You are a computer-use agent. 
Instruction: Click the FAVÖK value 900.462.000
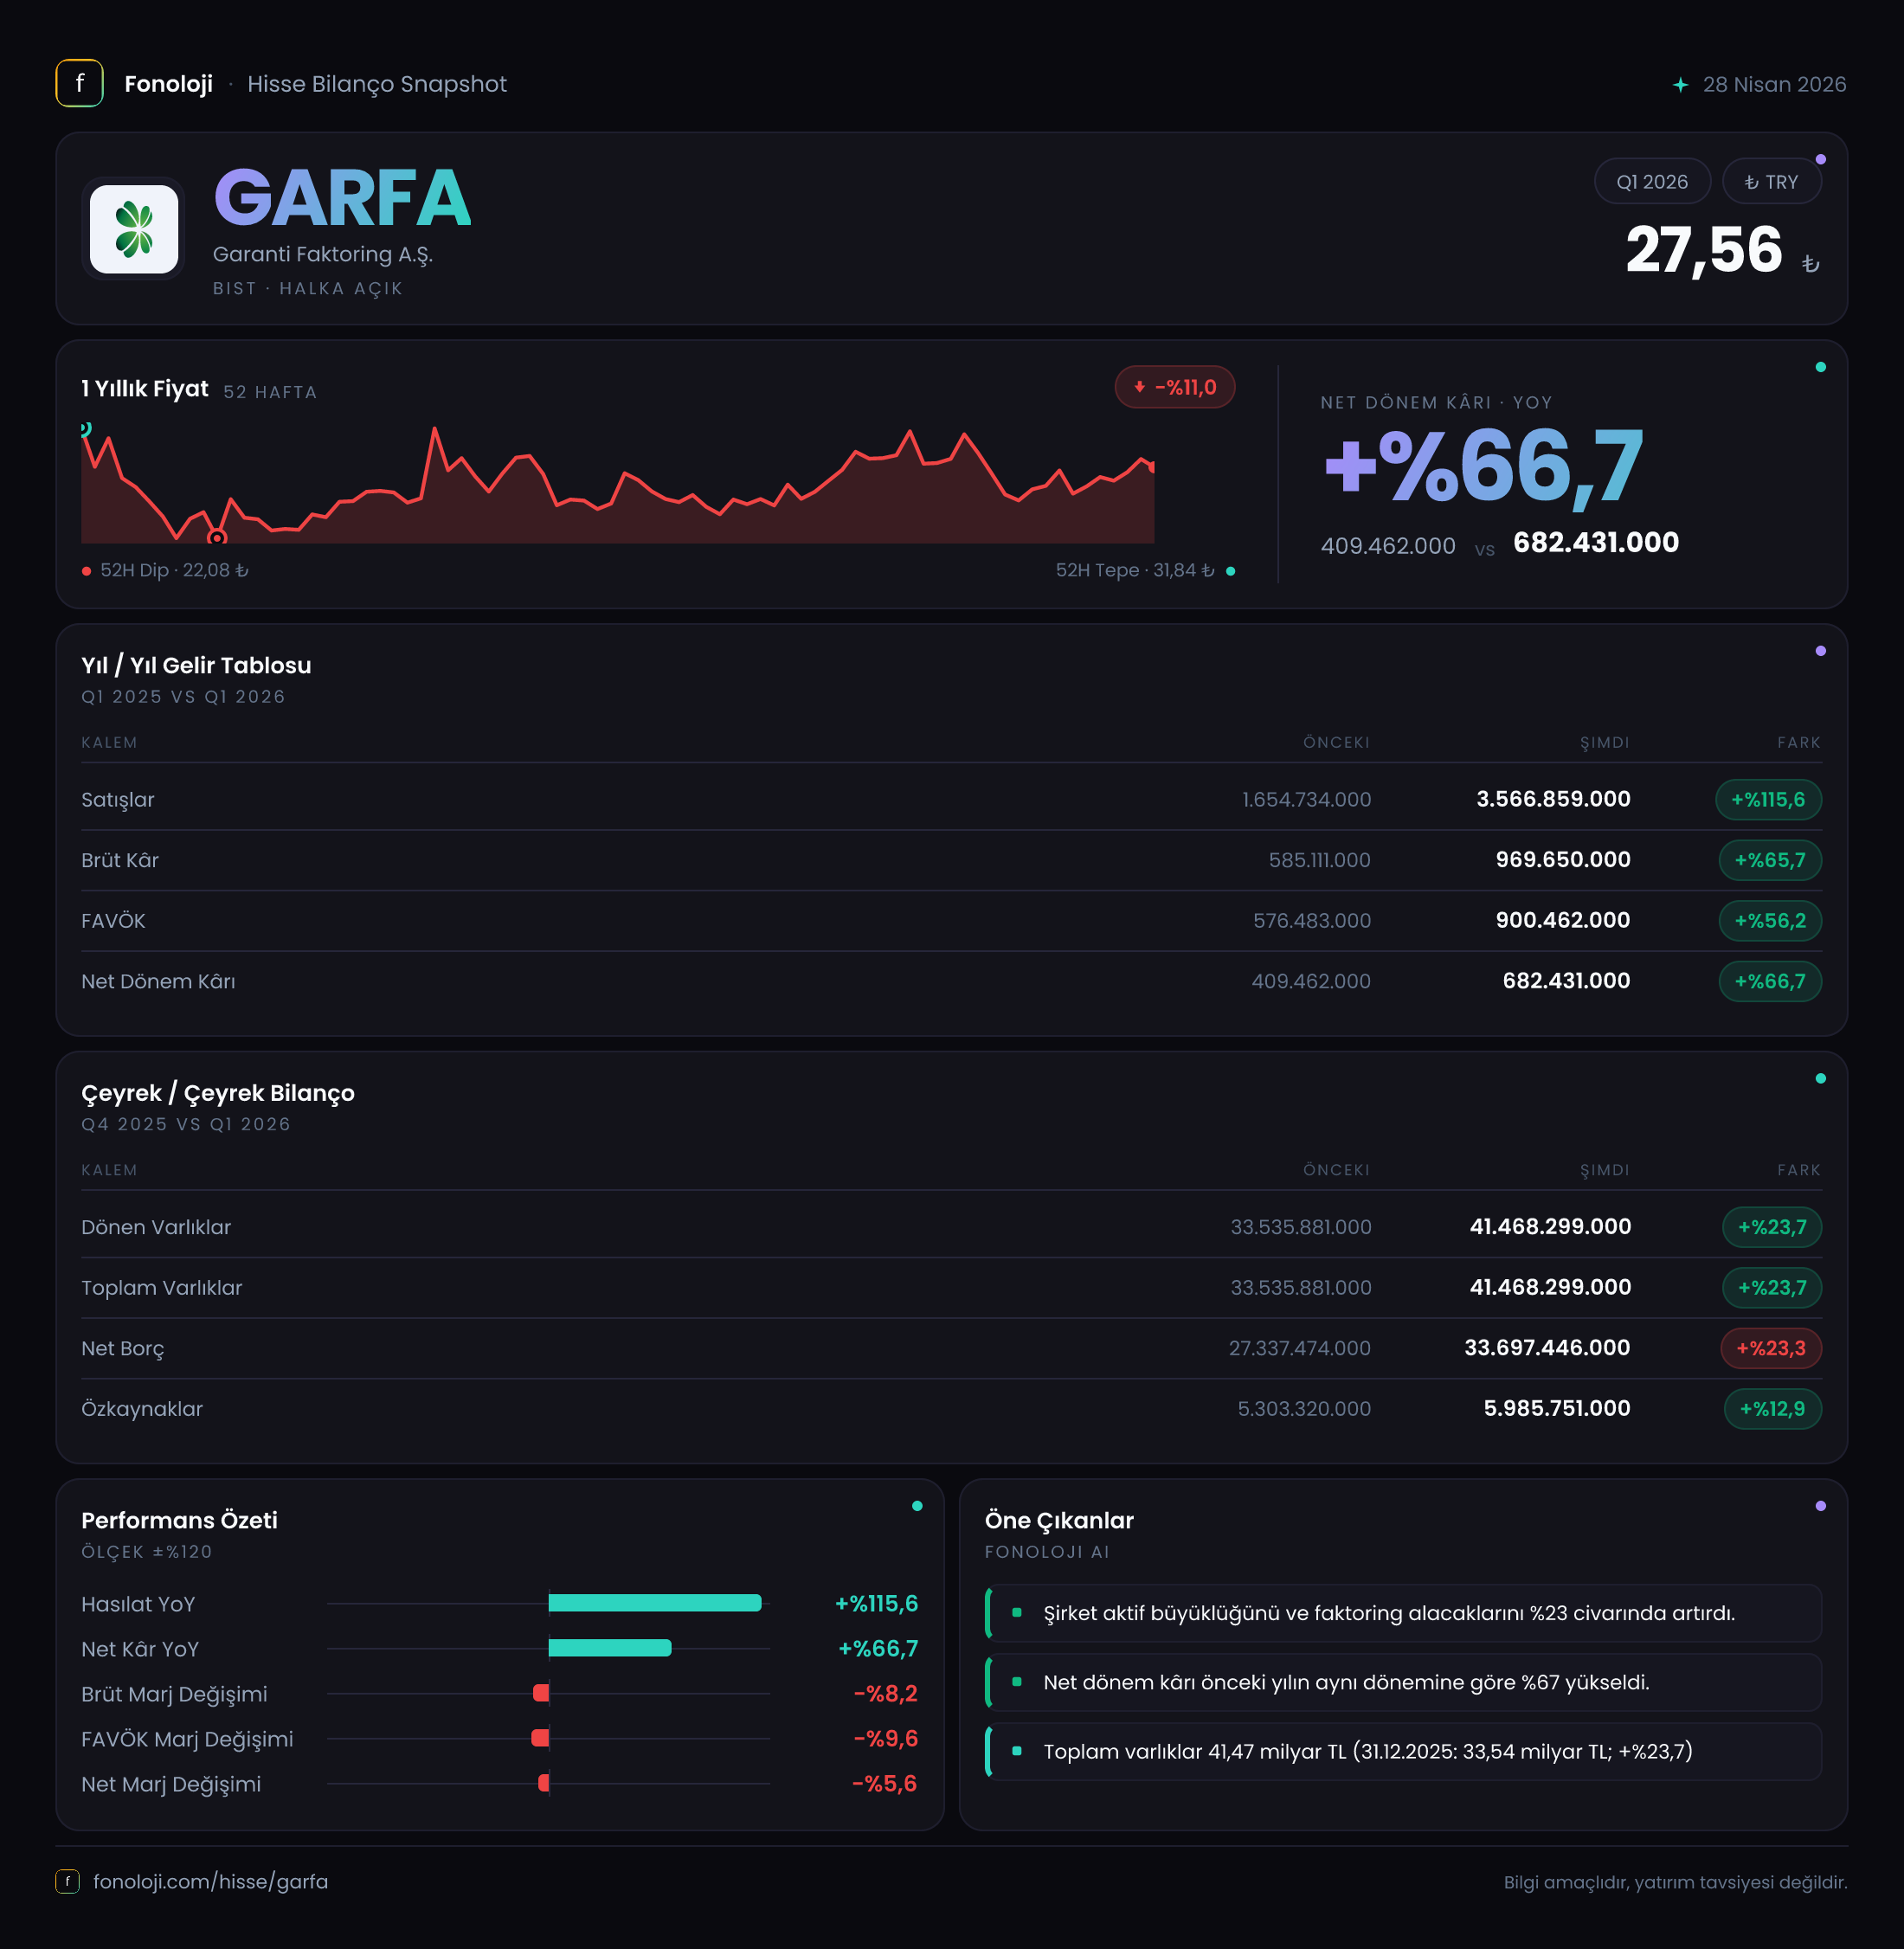click(x=1563, y=920)
